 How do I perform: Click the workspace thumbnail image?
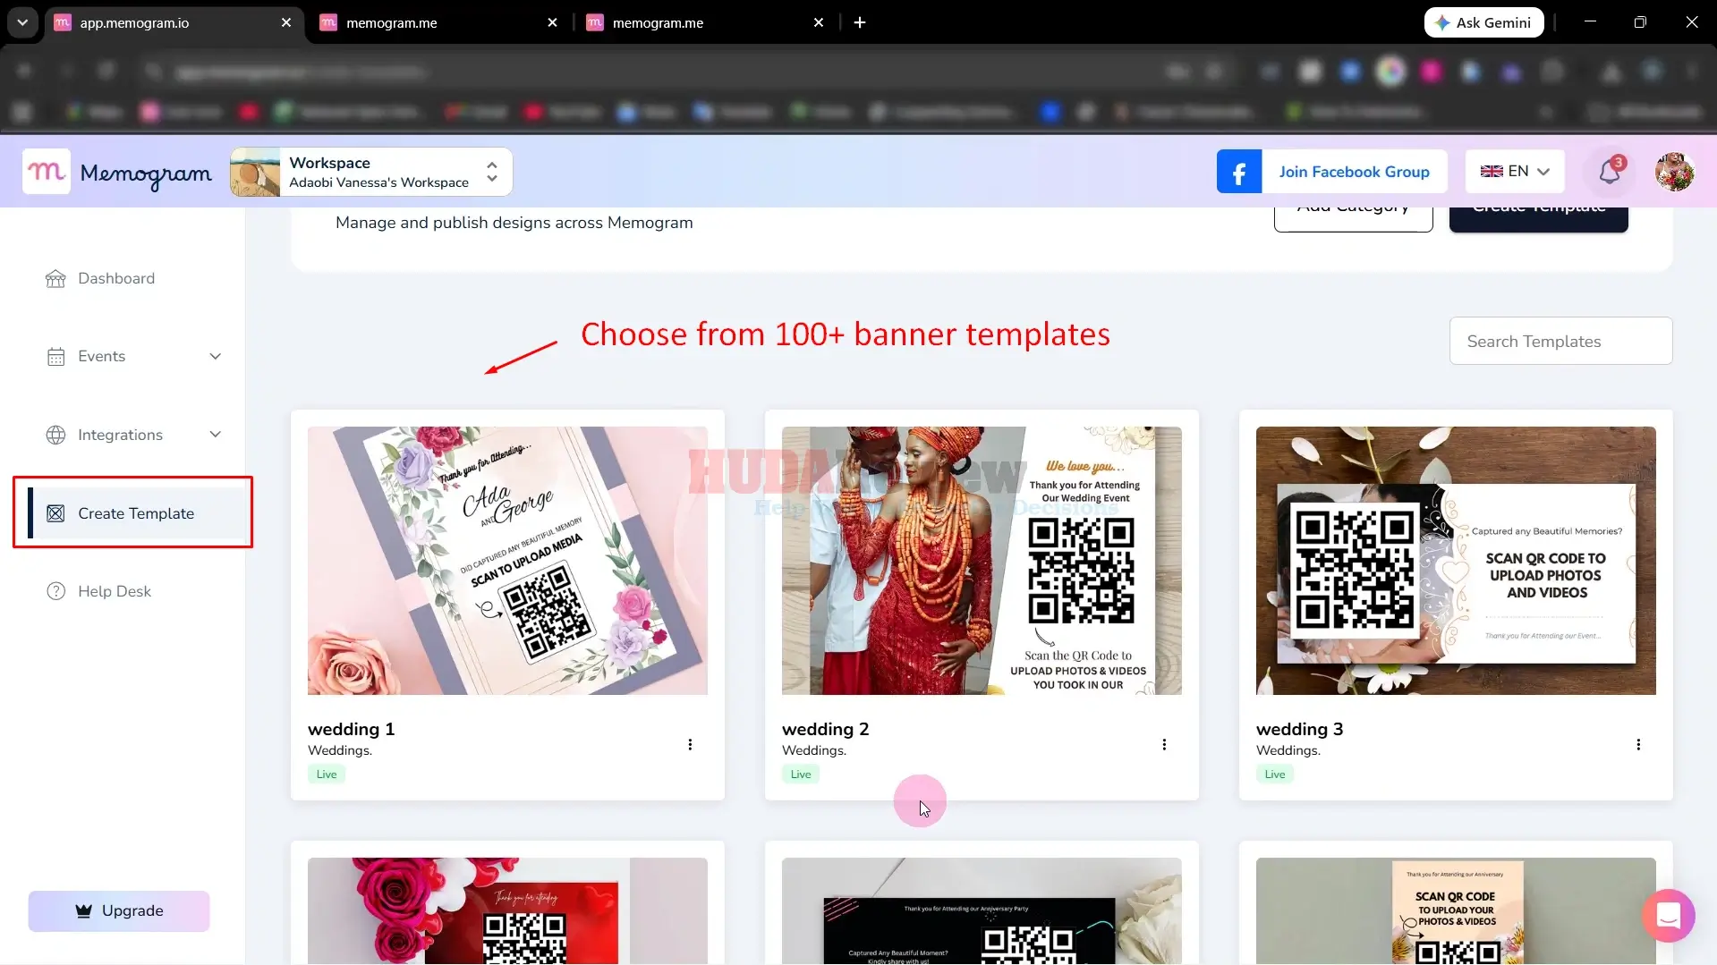click(255, 172)
